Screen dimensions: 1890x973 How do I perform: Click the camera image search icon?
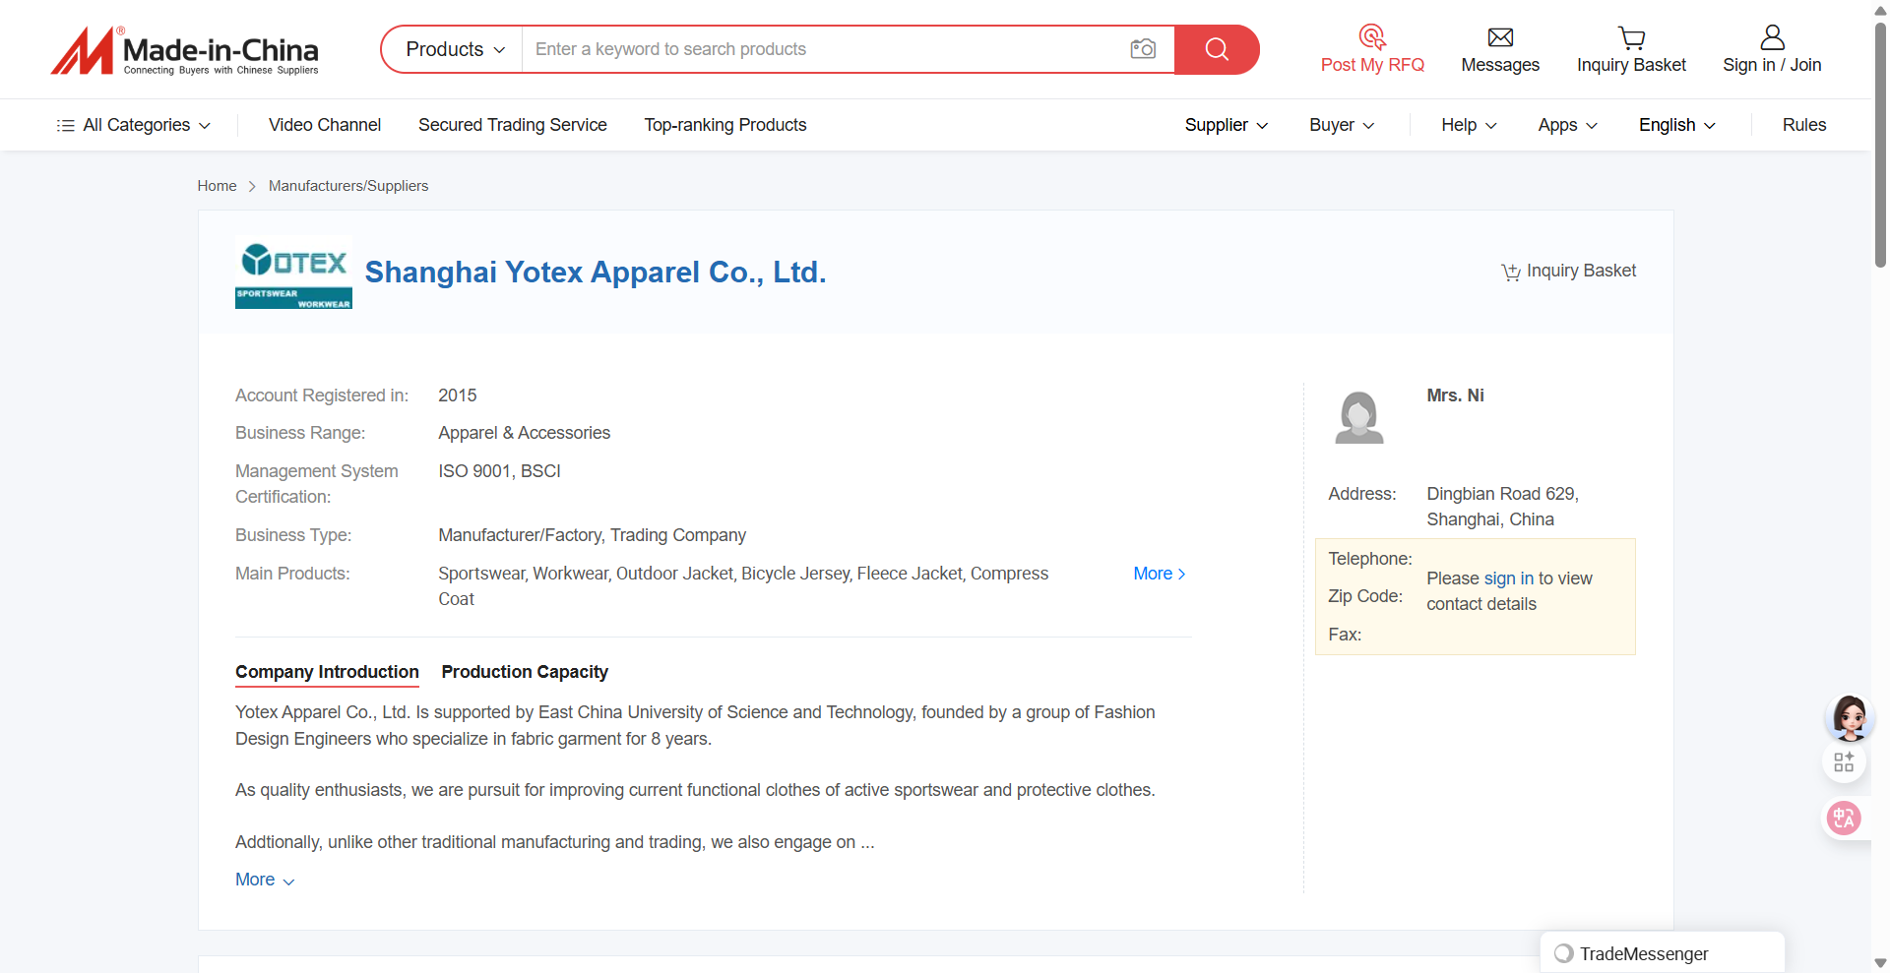(x=1142, y=49)
